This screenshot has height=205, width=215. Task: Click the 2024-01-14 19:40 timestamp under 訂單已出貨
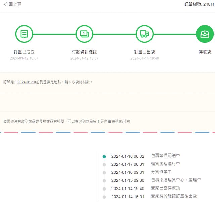[x=144, y=58]
